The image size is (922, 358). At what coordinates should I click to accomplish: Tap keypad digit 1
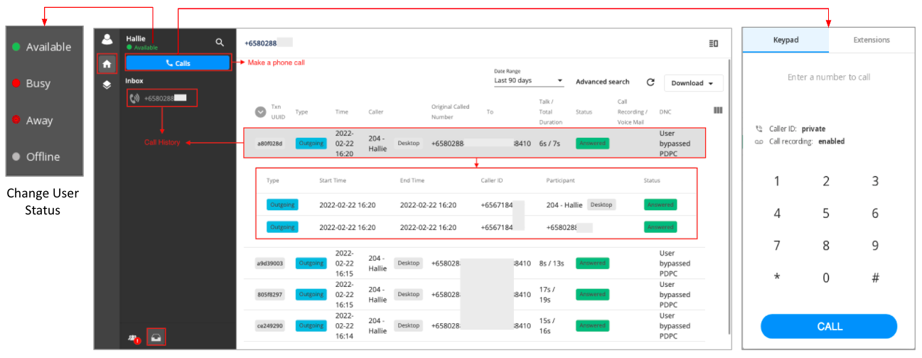[777, 181]
